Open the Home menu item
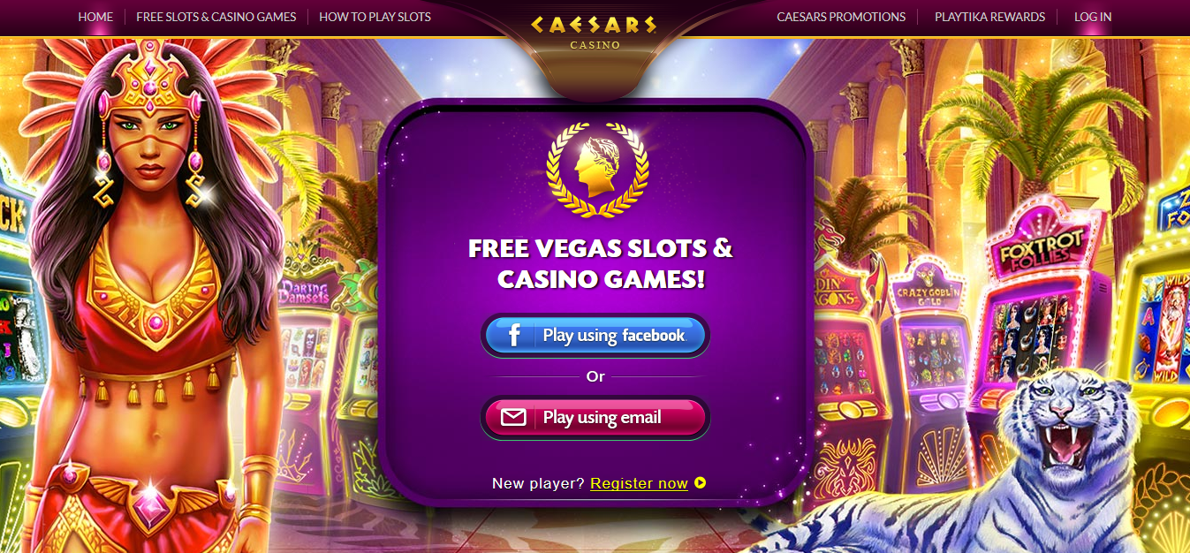Image resolution: width=1190 pixels, height=553 pixels. 95,17
